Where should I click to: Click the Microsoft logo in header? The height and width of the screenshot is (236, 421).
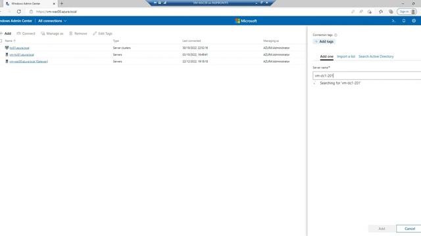pos(245,21)
